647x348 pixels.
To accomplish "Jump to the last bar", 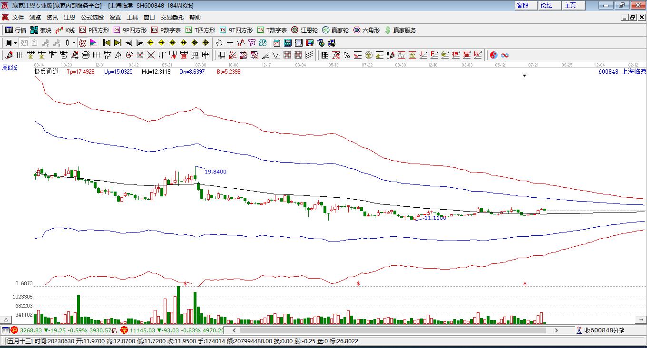I will [x=118, y=43].
